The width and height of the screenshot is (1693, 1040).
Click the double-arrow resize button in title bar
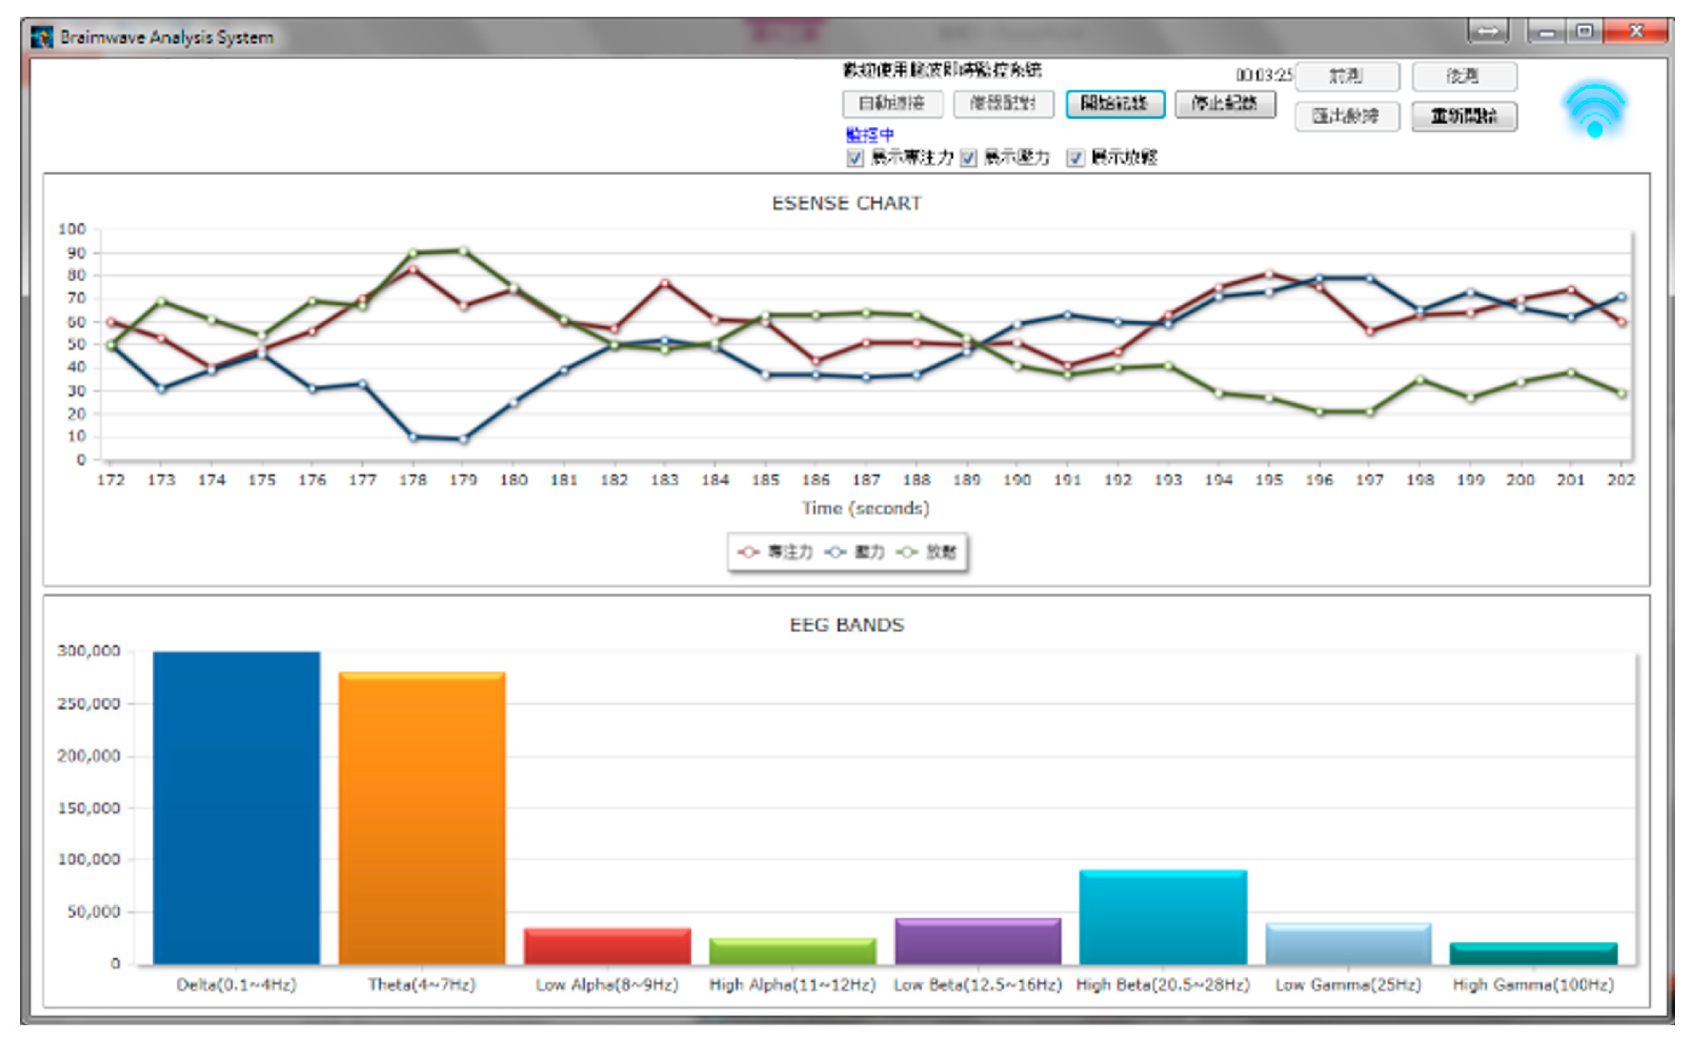1487,31
